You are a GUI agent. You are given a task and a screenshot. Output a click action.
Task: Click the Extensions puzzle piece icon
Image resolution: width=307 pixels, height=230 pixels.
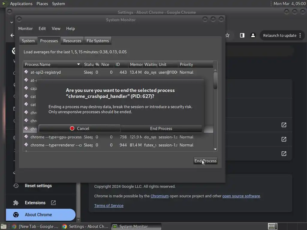16,203
